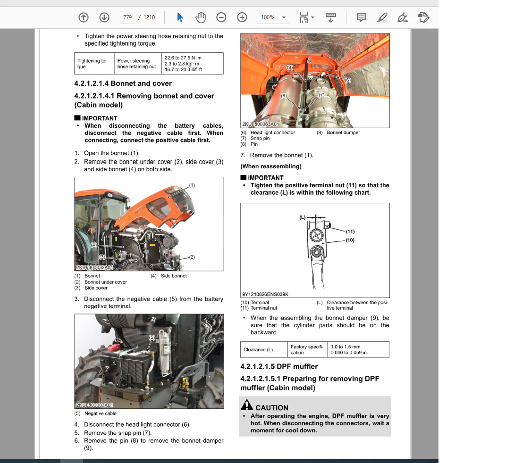This screenshot has height=463, width=531.
Task: Open the stamp and share tool
Action: [x=423, y=17]
